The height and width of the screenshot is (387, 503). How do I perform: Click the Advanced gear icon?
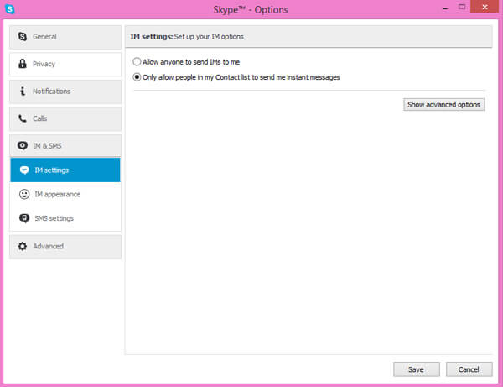[23, 246]
